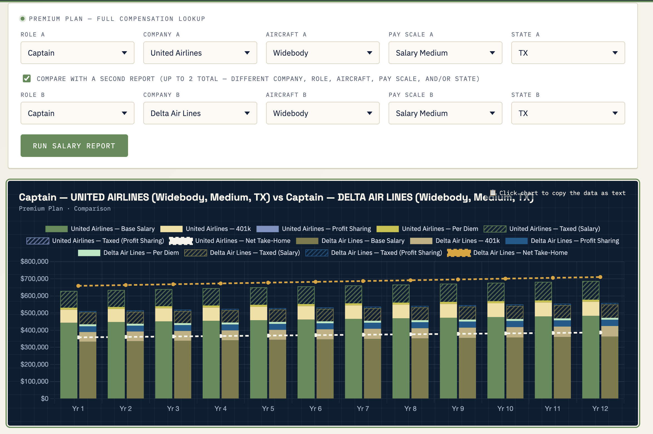653x434 pixels.
Task: Open the Role B dropdown showing Captain
Action: click(77, 113)
